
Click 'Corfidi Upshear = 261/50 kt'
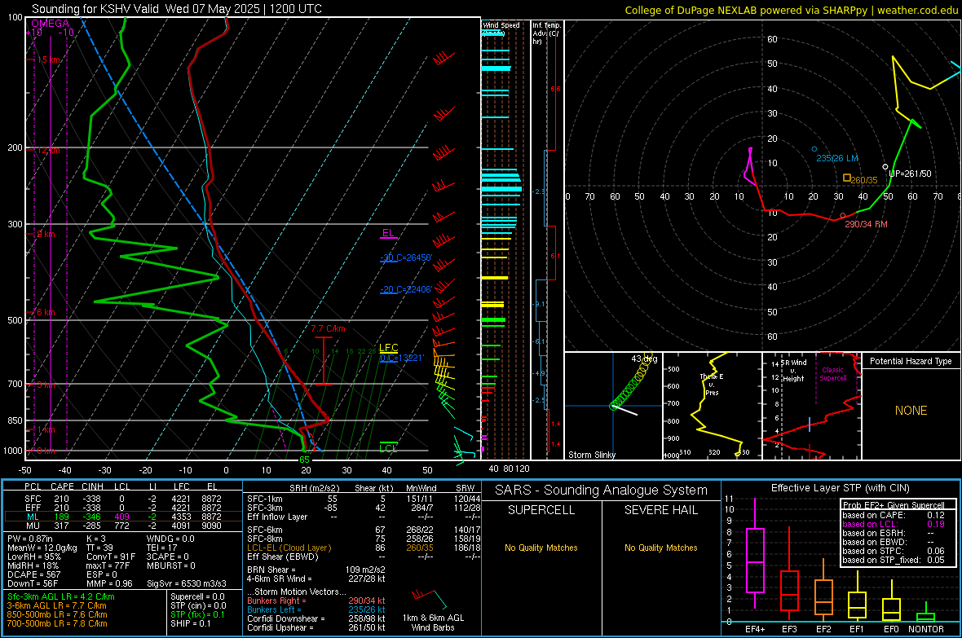[316, 627]
